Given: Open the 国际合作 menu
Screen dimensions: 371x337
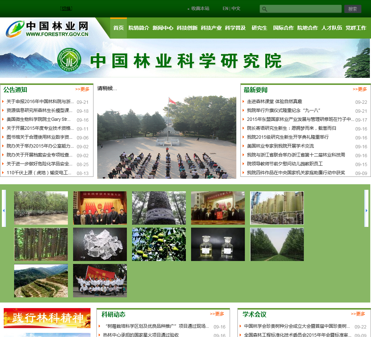Looking at the screenshot, I should pyautogui.click(x=283, y=28).
